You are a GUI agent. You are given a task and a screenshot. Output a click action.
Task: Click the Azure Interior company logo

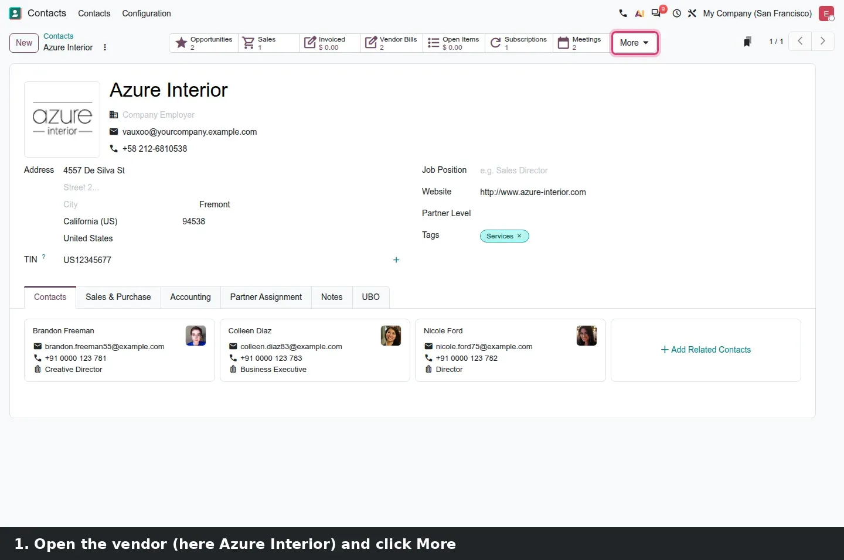tap(62, 119)
